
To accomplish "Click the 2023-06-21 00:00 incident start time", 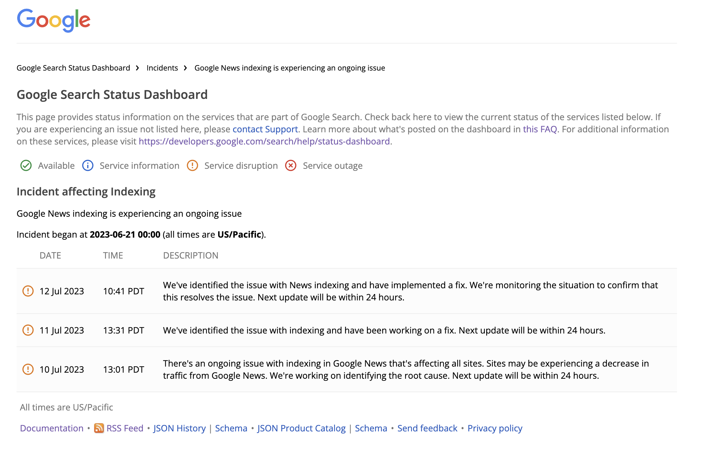I will coord(125,235).
